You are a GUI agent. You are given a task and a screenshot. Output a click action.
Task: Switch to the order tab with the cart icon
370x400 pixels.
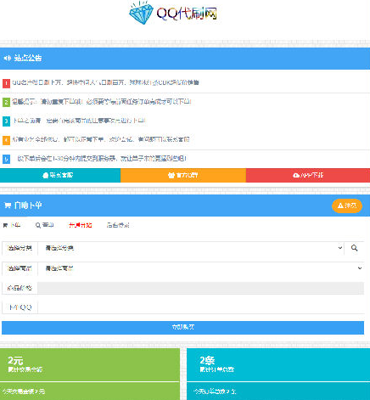[x=12, y=225]
